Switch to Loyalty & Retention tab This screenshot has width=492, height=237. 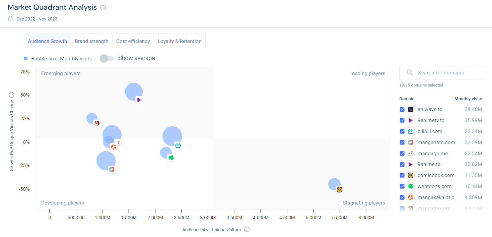click(x=180, y=41)
